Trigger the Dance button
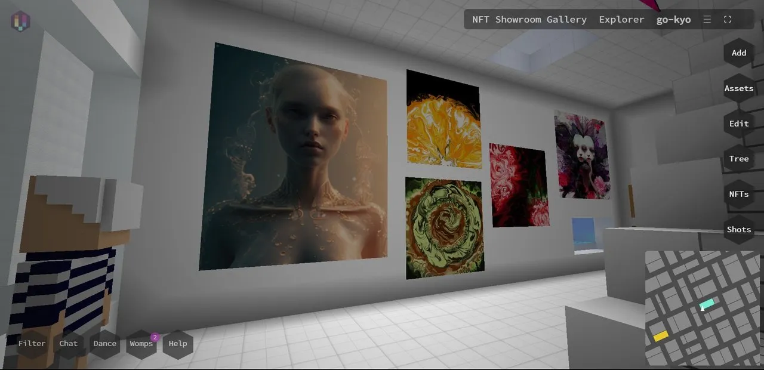Screen dimensions: 764x370 (105, 344)
